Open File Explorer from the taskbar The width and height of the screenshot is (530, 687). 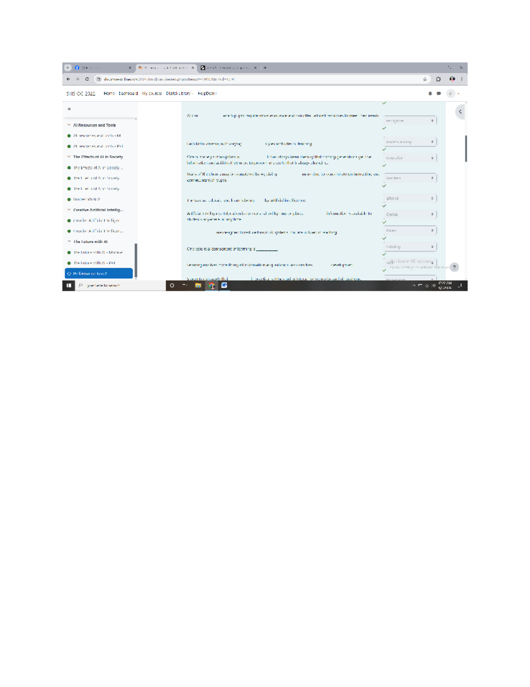(x=198, y=285)
